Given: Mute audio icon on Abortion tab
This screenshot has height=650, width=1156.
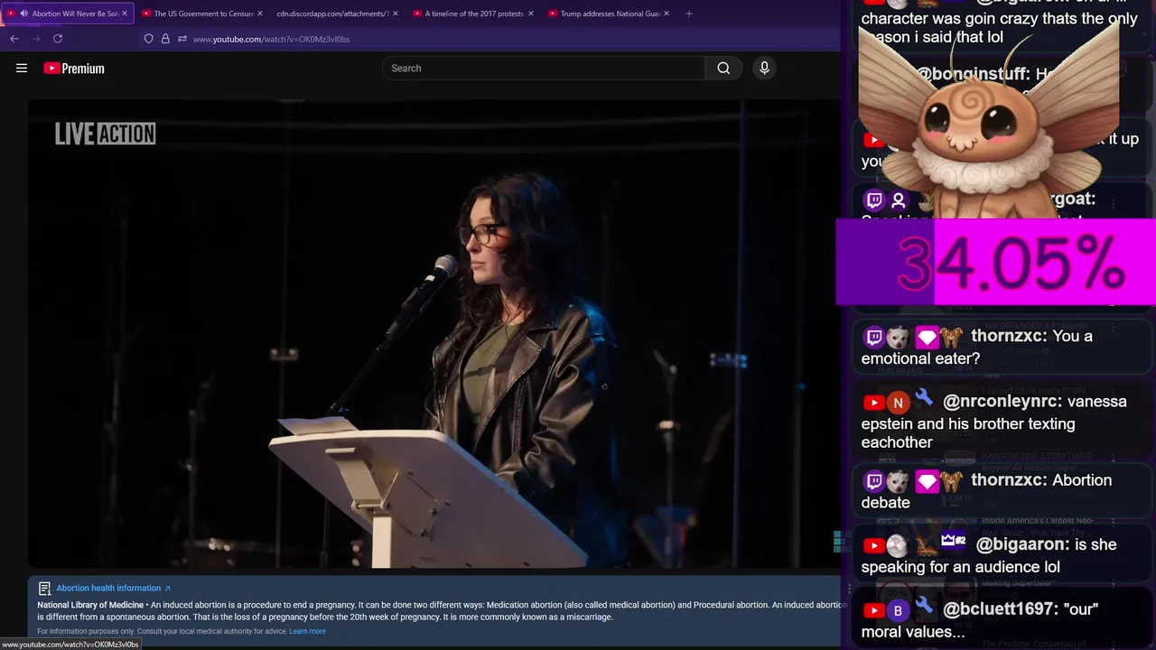Looking at the screenshot, I should 23,14.
